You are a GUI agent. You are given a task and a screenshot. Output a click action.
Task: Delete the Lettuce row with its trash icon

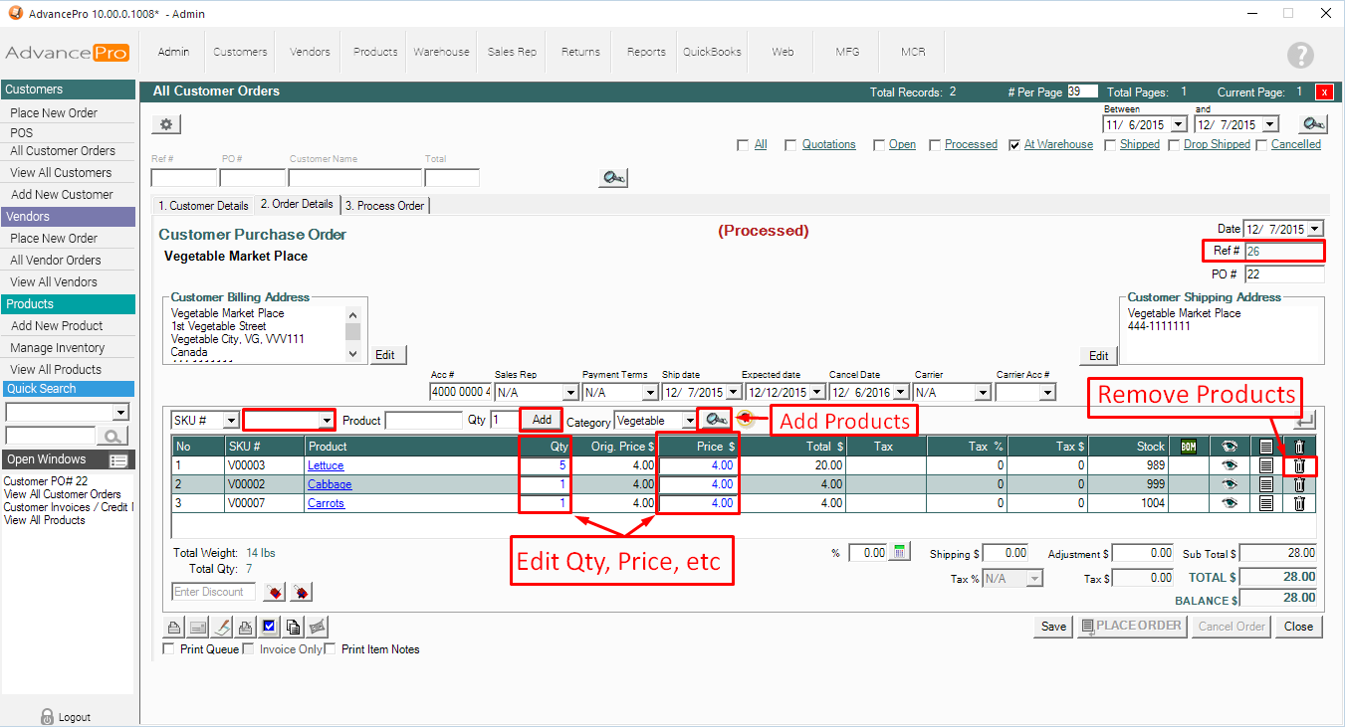(1298, 465)
